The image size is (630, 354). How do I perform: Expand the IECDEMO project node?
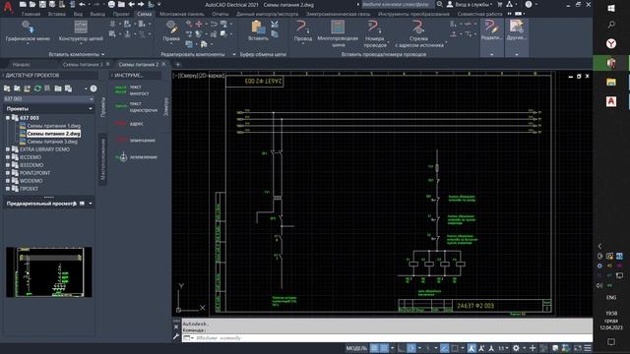[8, 157]
